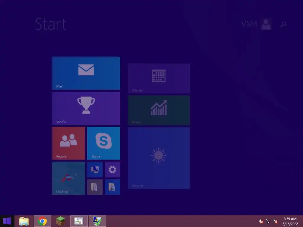
Task: Open the picture viewer window taskbar icon
Action: pos(79,221)
